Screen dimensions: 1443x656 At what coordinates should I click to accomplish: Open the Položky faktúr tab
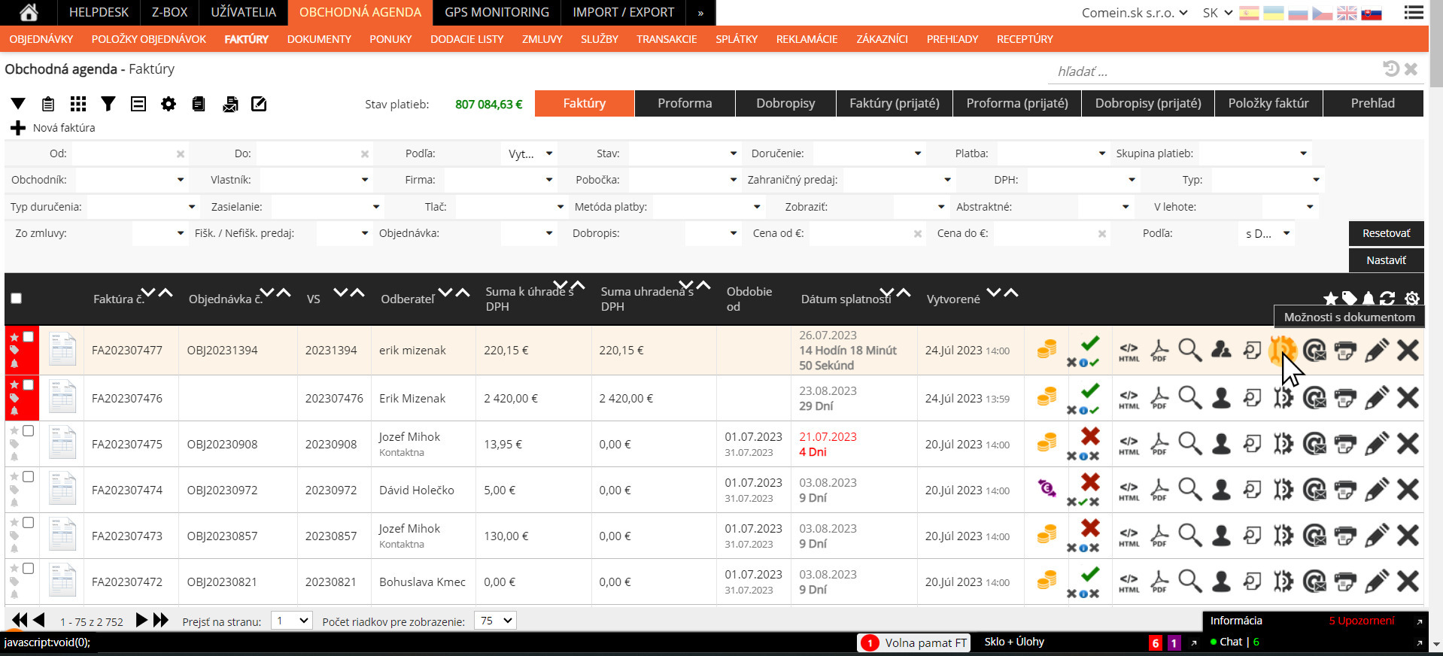coord(1268,103)
